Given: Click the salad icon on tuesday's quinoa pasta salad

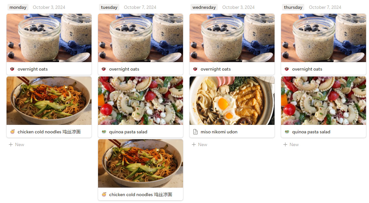Looking at the screenshot, I should click(x=104, y=132).
